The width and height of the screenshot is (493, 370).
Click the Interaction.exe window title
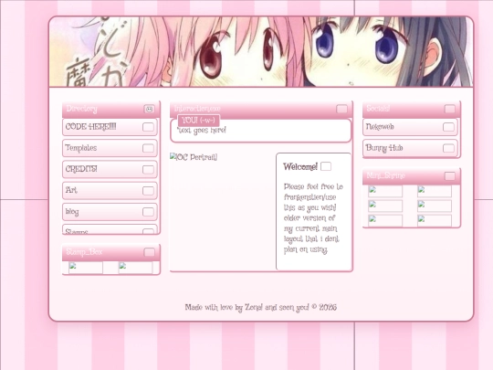[197, 109]
